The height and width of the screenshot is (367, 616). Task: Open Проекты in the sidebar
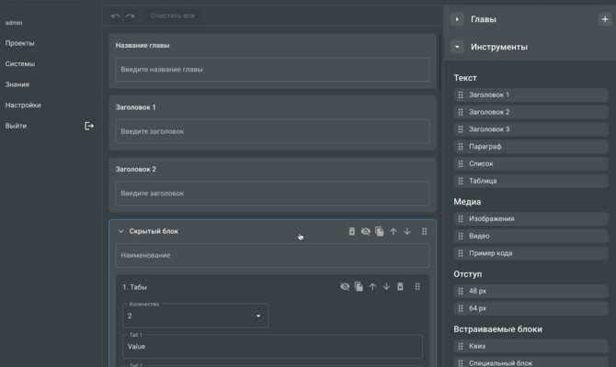(x=19, y=43)
